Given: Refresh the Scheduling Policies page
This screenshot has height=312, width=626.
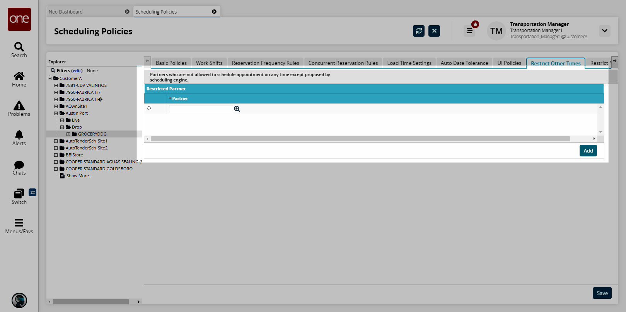Looking at the screenshot, I should 419,31.
